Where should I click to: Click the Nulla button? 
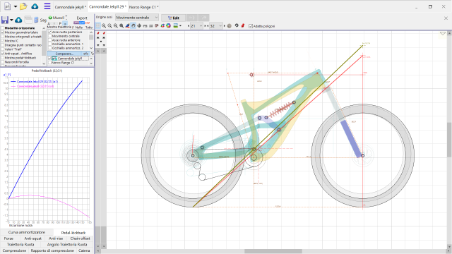pyautogui.click(x=78, y=28)
